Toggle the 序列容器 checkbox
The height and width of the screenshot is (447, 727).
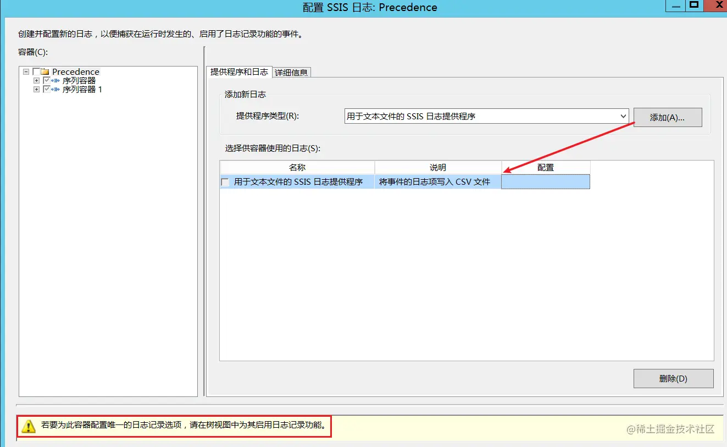pos(46,80)
